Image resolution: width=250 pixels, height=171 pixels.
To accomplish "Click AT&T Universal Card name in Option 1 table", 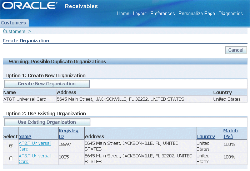I will pos(25,99).
